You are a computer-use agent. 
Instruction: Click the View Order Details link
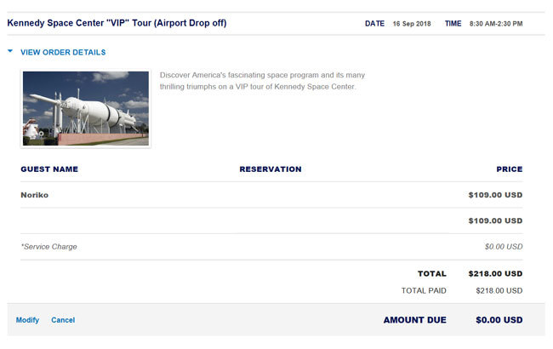pyautogui.click(x=63, y=52)
